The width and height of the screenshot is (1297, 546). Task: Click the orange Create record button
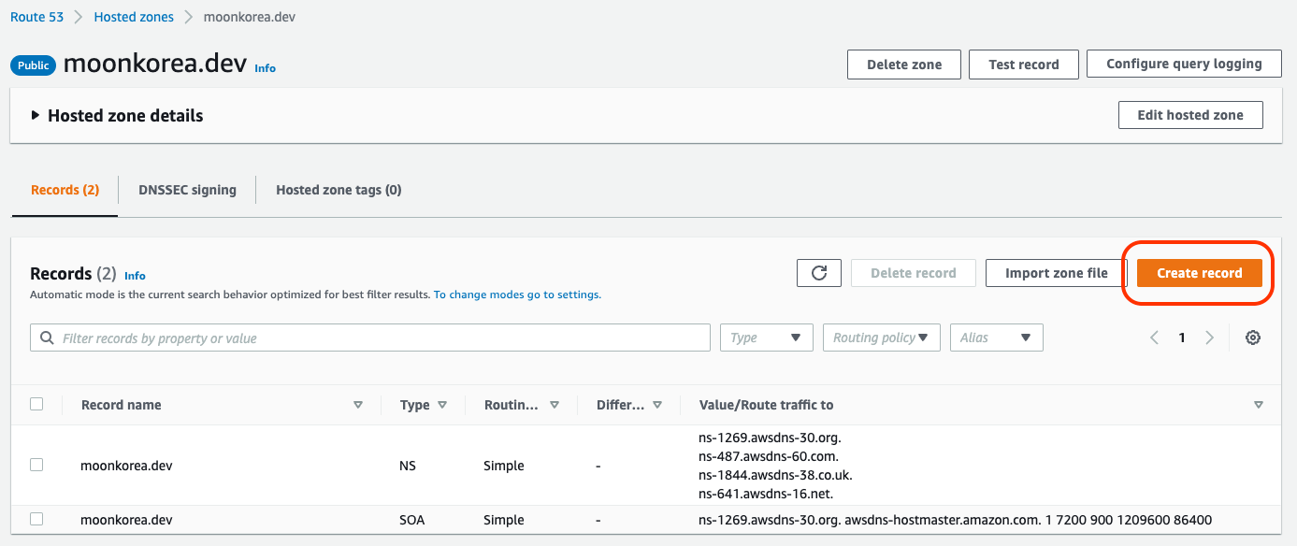[x=1199, y=273]
